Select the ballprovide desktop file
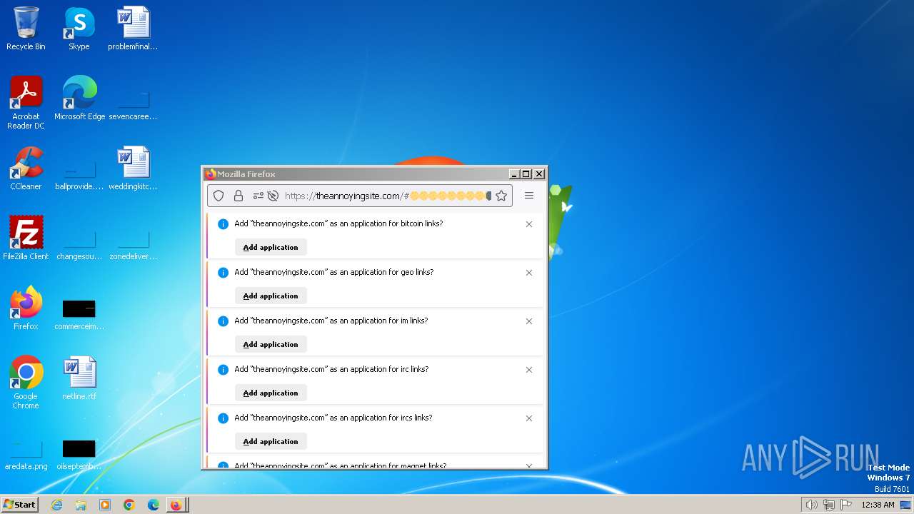The width and height of the screenshot is (914, 514). (x=79, y=175)
